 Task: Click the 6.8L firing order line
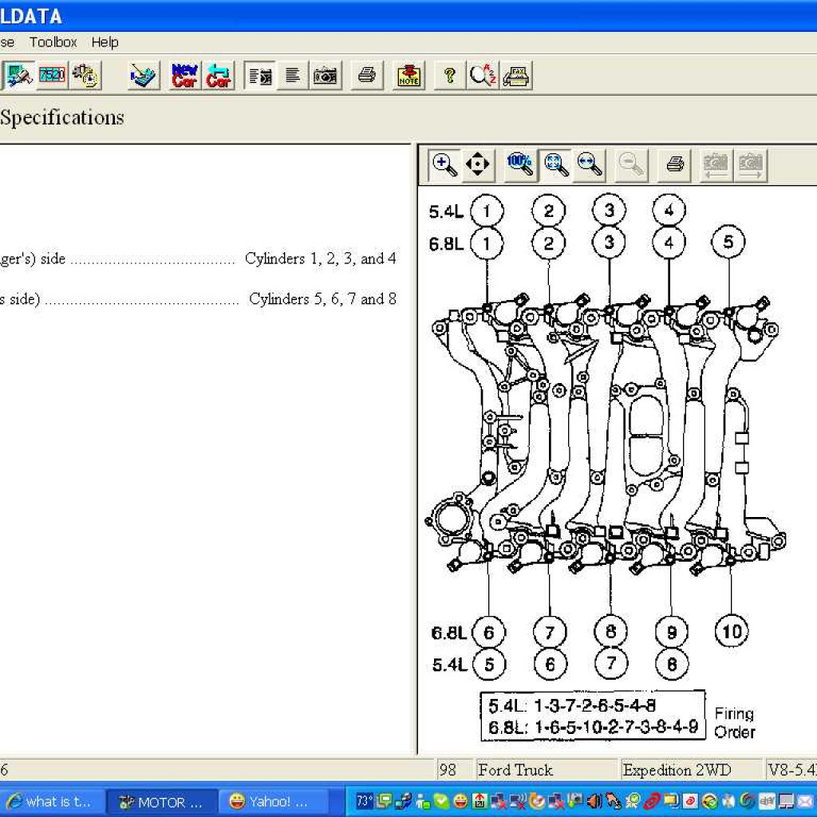point(593,727)
